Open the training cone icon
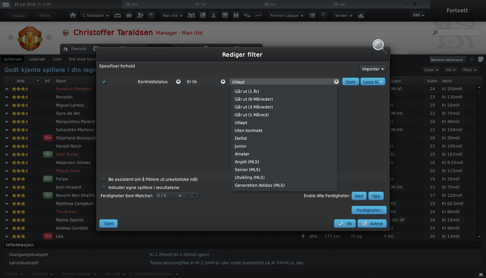This screenshot has width=486, height=278. (x=214, y=16)
